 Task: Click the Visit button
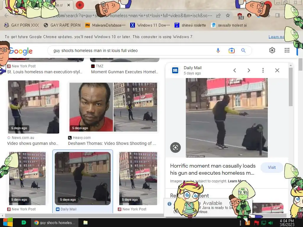click(x=272, y=168)
